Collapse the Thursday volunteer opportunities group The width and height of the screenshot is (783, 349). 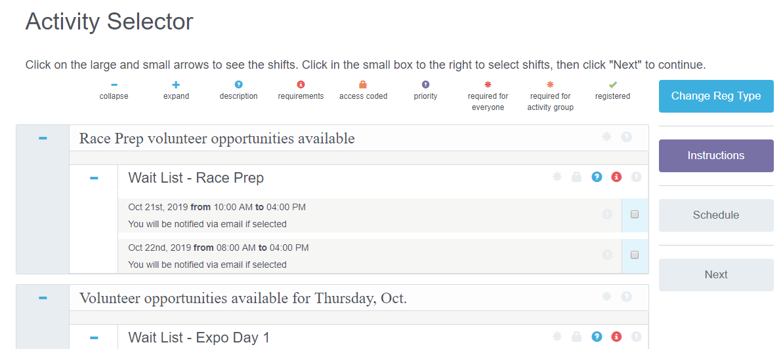[x=43, y=298]
